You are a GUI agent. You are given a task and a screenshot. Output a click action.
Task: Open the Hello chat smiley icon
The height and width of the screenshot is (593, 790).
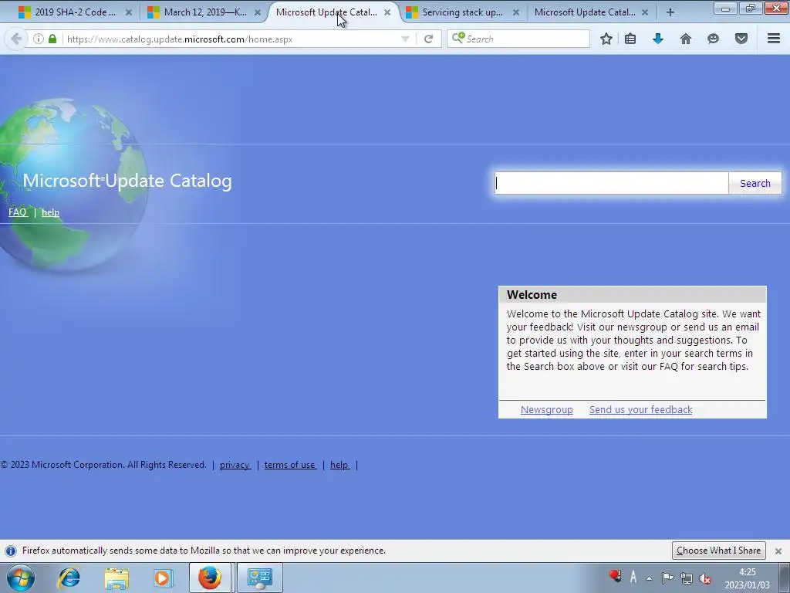pyautogui.click(x=713, y=39)
